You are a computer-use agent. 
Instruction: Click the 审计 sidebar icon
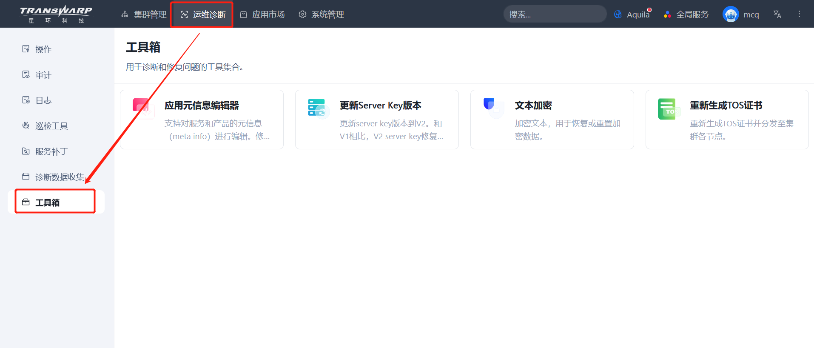(26, 74)
